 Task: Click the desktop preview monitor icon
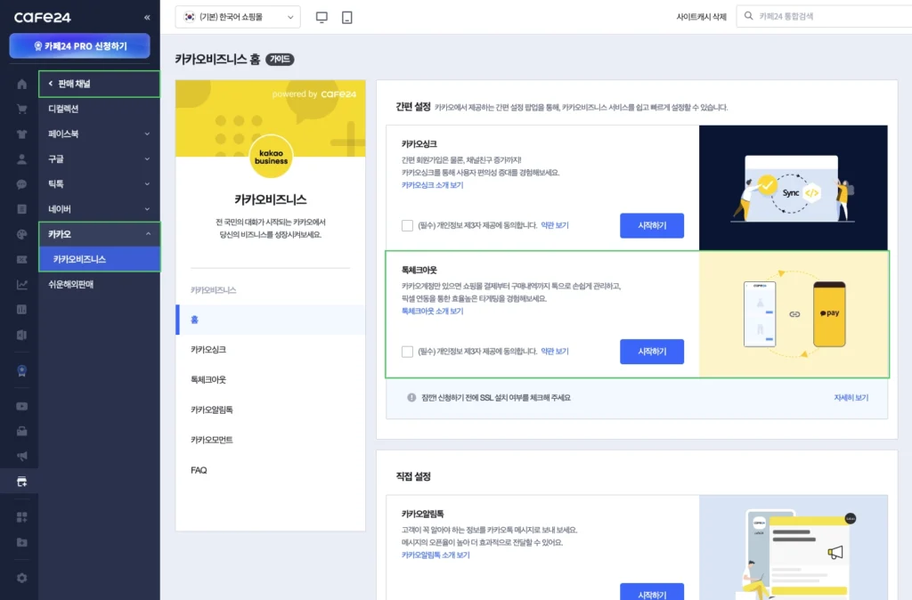coord(322,17)
